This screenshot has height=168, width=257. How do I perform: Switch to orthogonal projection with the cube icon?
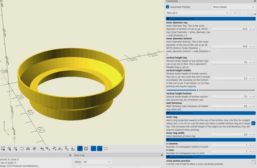pos(86,148)
